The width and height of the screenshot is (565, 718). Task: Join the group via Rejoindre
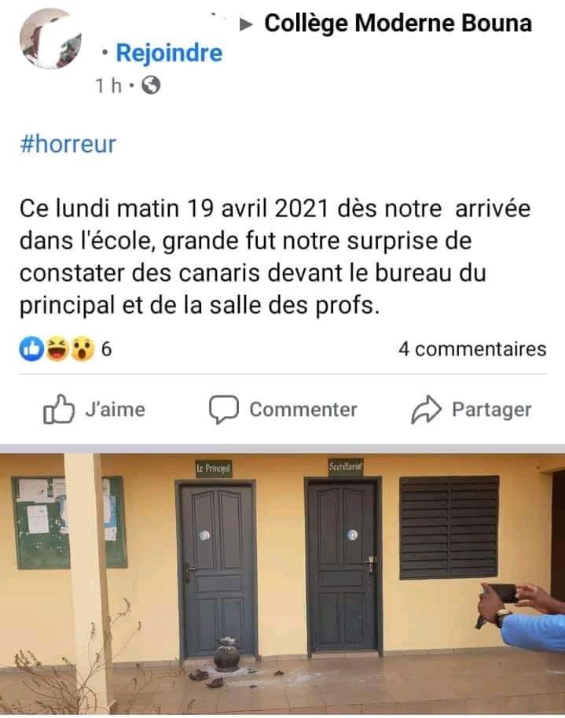pyautogui.click(x=169, y=53)
